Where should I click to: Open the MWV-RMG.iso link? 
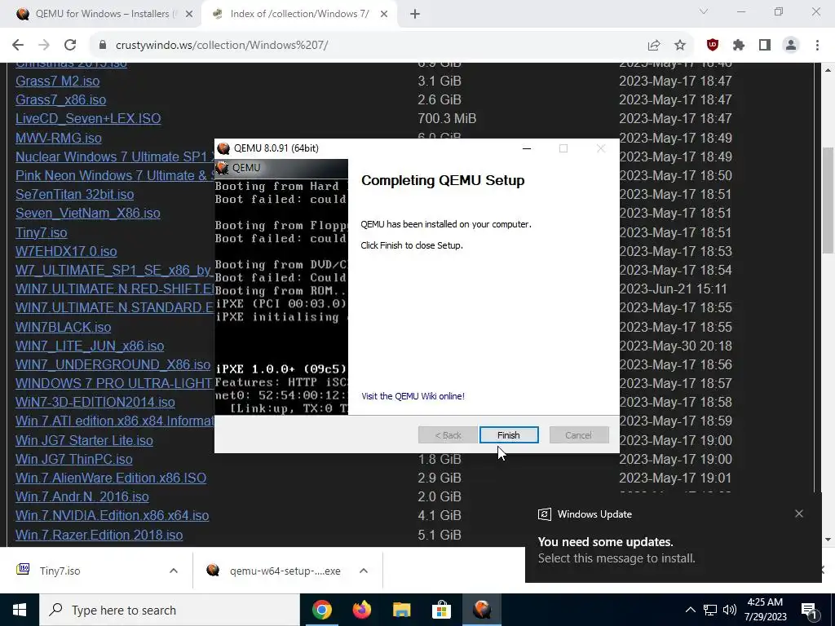click(x=59, y=138)
